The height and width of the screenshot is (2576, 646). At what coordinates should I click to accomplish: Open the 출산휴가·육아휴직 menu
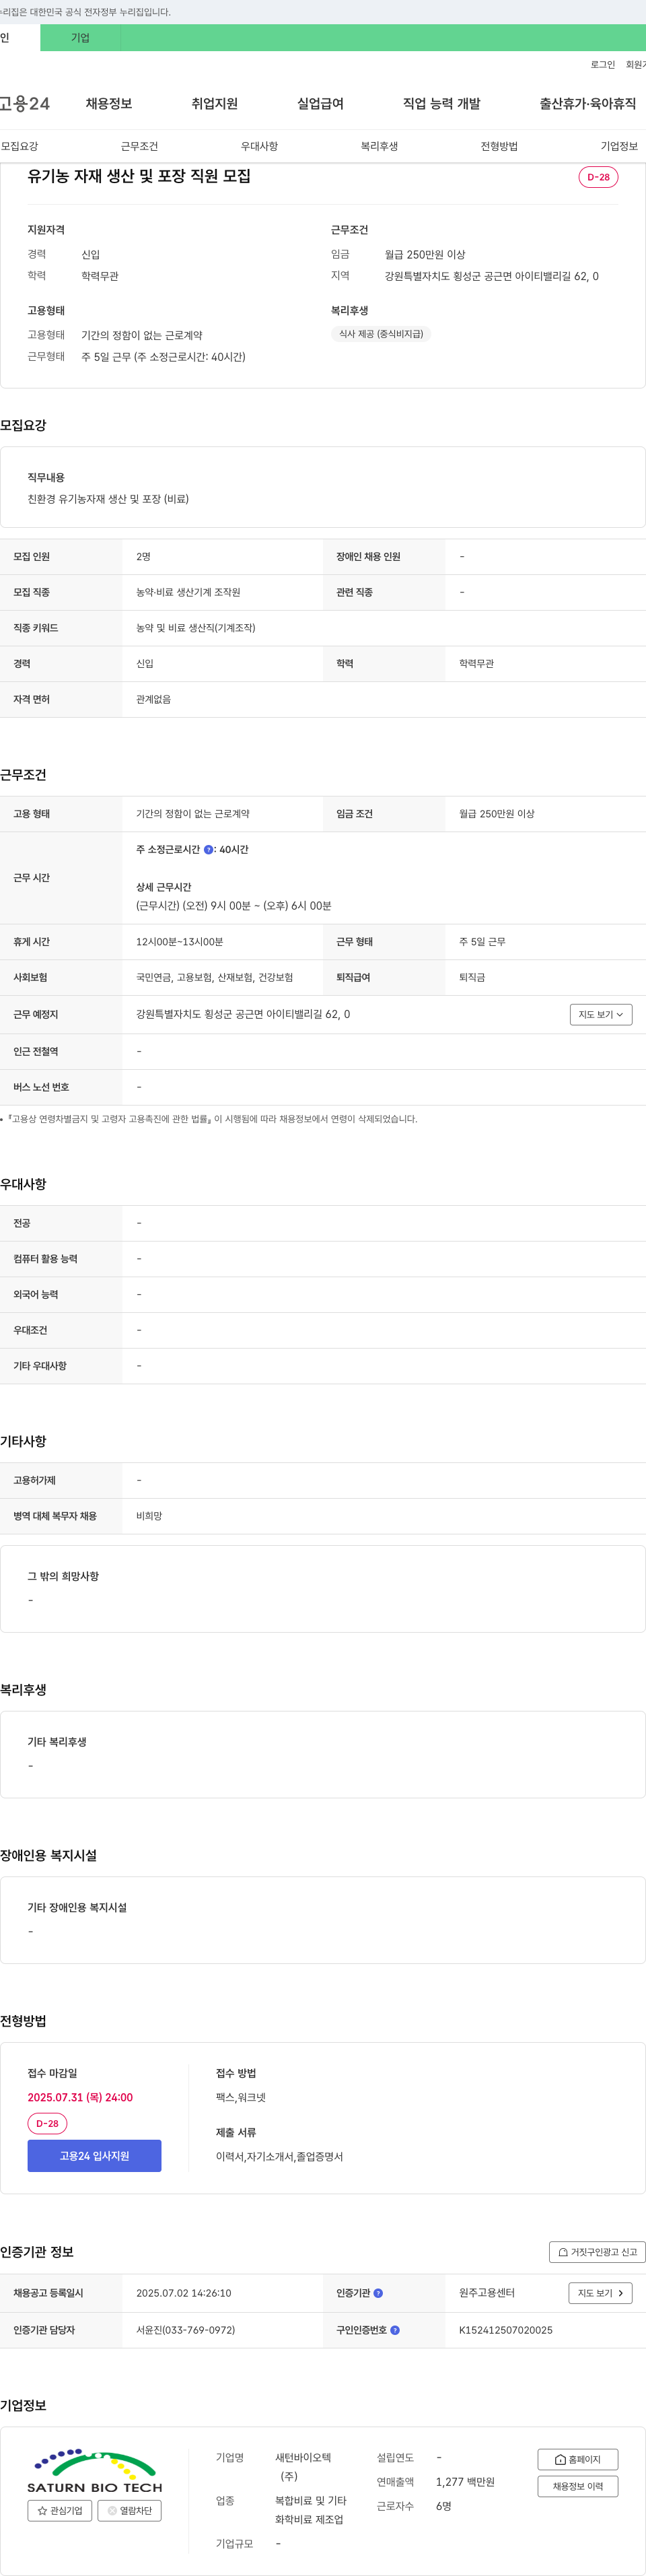click(x=588, y=104)
